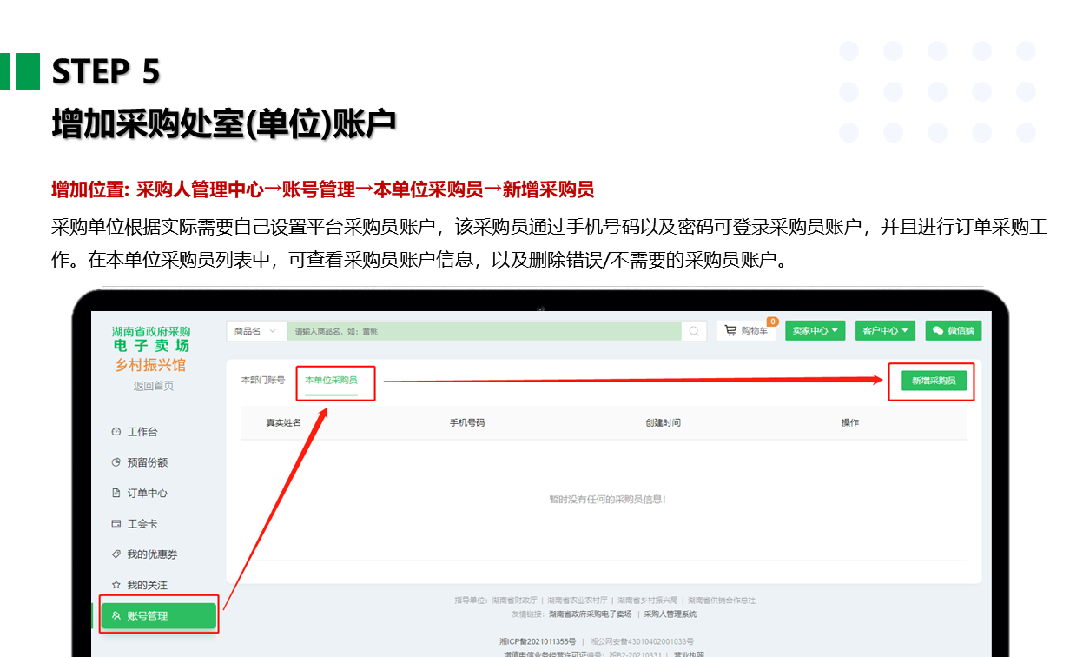
Task: Click the 返回首页 link
Action: (x=153, y=386)
